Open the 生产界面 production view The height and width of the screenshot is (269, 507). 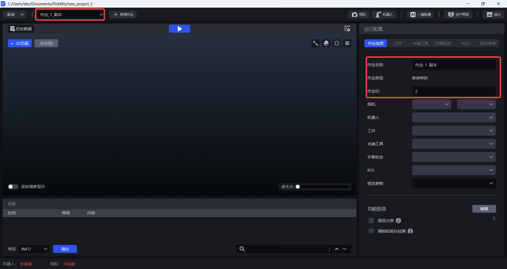tap(458, 15)
